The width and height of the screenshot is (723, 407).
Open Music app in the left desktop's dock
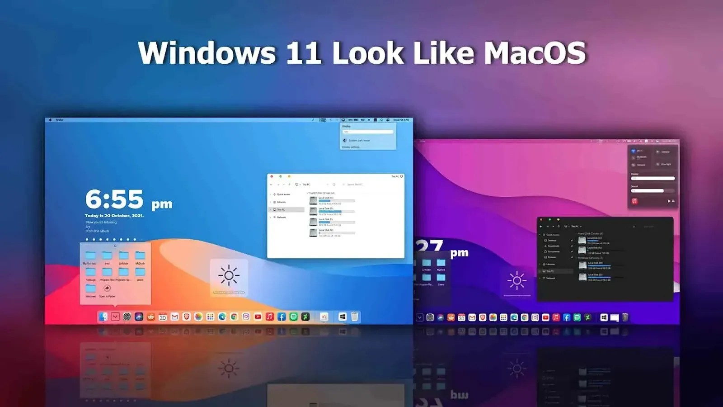point(270,317)
